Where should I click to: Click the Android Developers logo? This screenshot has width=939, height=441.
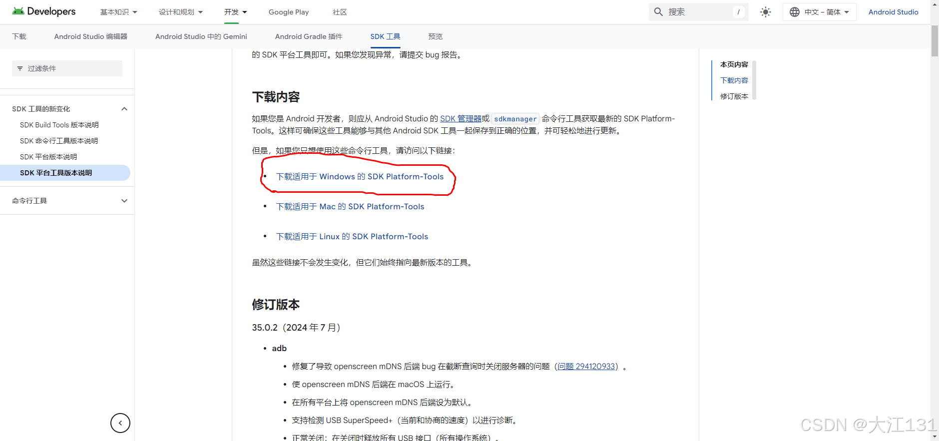[44, 11]
